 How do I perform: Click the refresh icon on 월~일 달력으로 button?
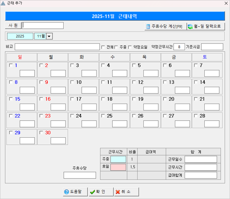[x=190, y=26]
